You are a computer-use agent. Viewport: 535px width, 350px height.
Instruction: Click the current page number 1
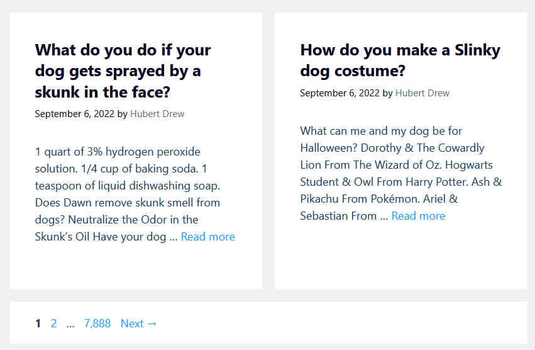pos(38,324)
